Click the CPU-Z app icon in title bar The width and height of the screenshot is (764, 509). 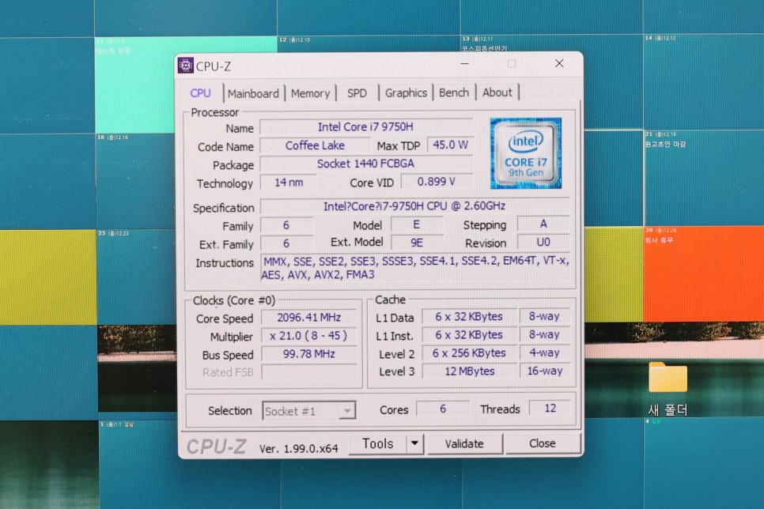185,66
